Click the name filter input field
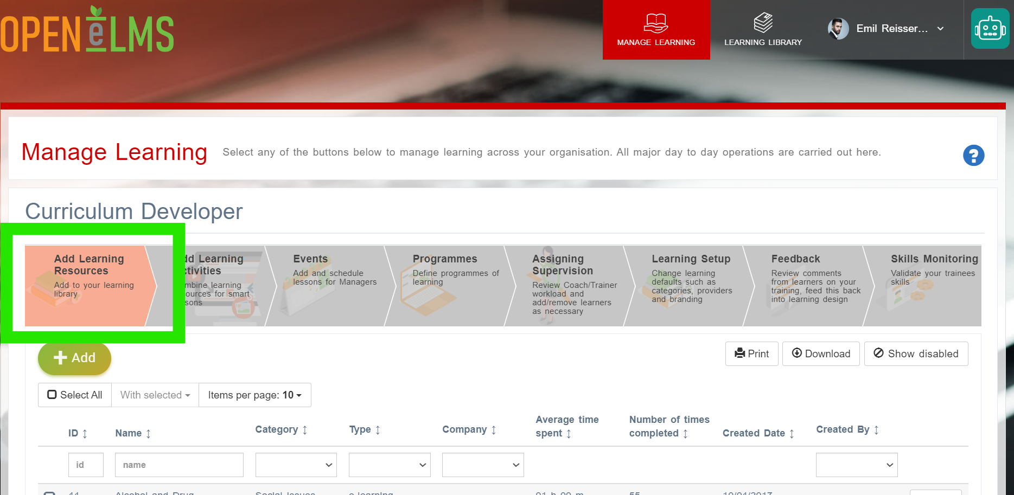The image size is (1014, 495). pos(179,465)
